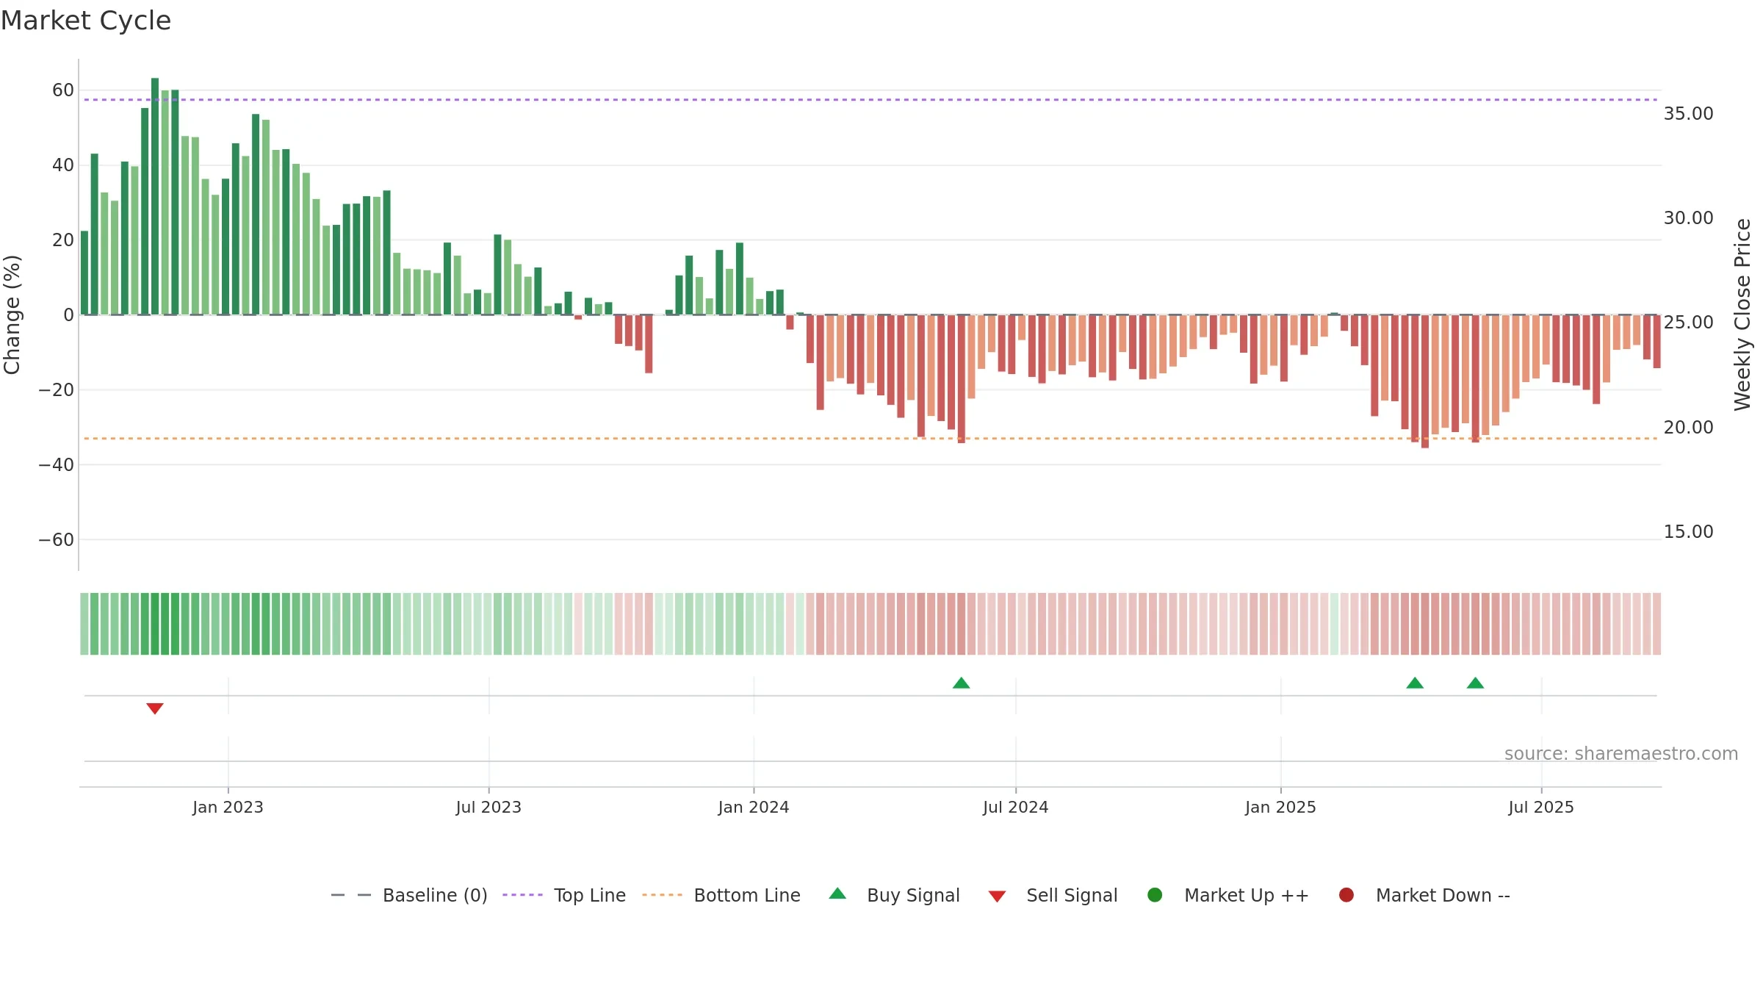This screenshot has width=1763, height=992.
Task: Click the Weekly Close Price axis title
Action: [x=1743, y=315]
